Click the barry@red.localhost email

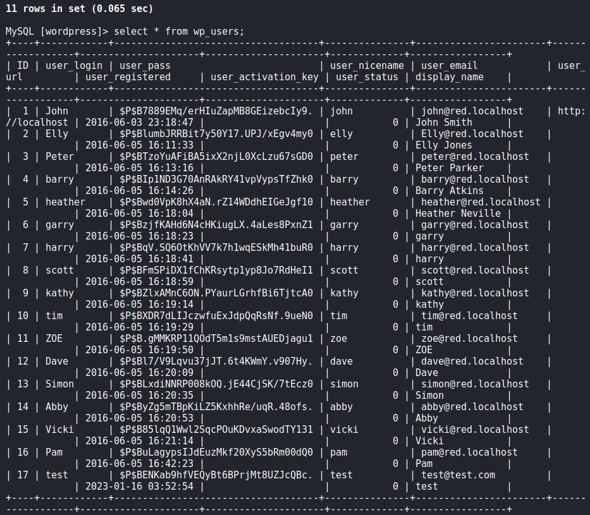tap(475, 179)
